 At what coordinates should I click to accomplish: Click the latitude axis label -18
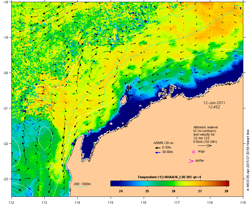(x=6, y=2)
